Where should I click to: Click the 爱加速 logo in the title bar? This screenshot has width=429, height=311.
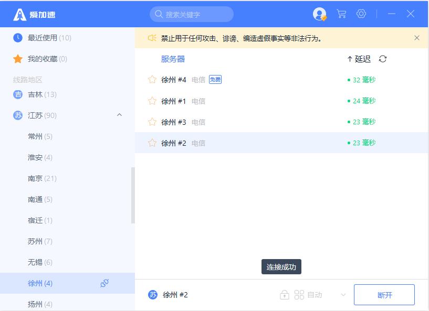(x=35, y=14)
